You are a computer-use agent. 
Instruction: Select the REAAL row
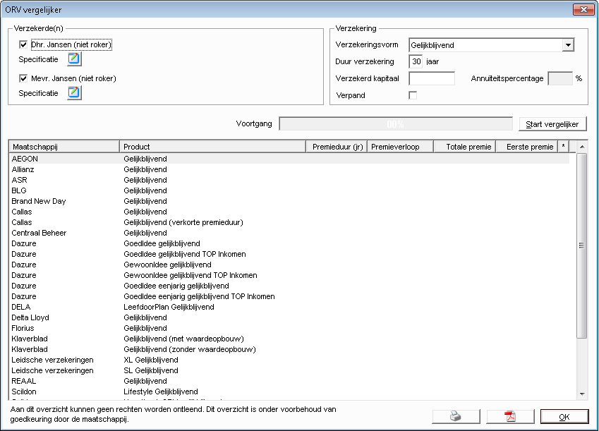pos(289,381)
